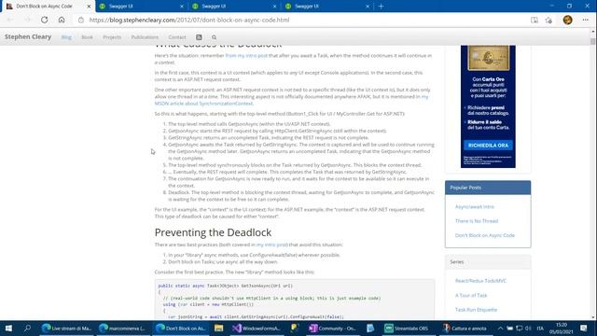597x336 pixels.
Task: Switch to the second Swagger UI tab
Action: click(234, 7)
